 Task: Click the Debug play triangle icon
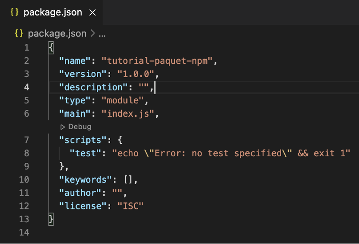point(63,127)
